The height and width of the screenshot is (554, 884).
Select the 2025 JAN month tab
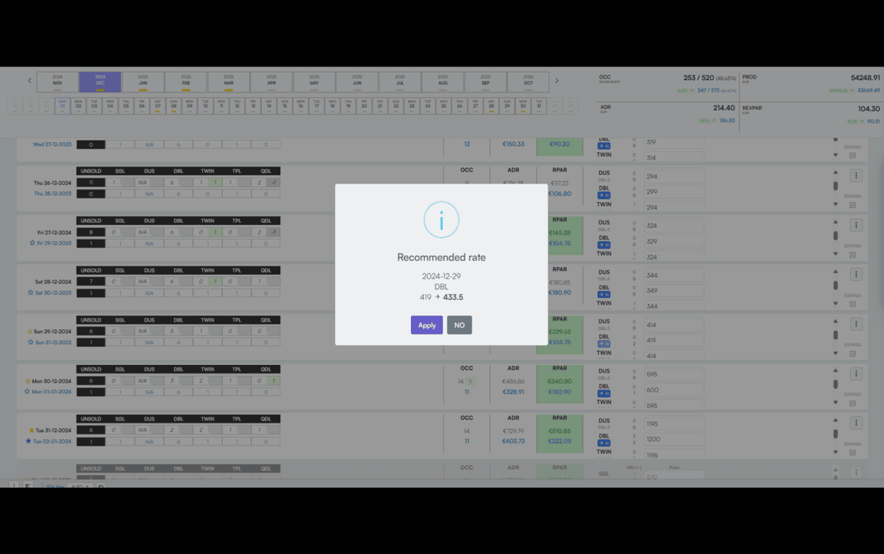point(143,81)
